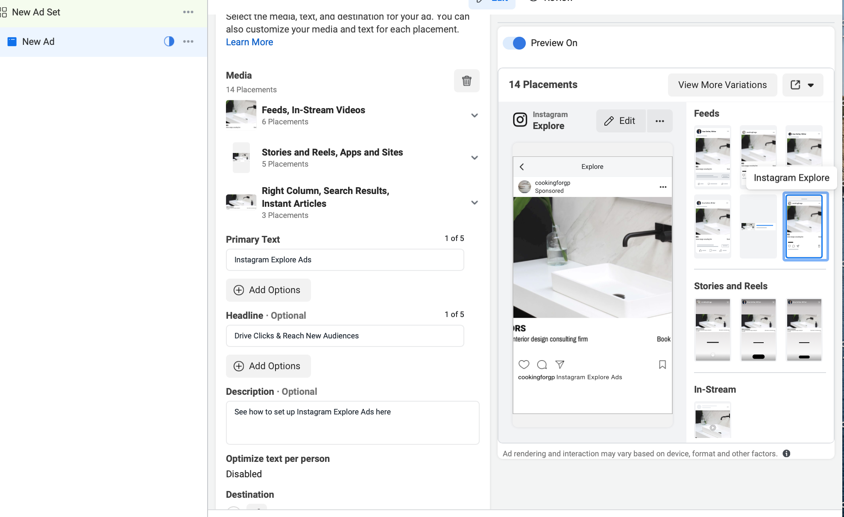Toggle the half-circle icon on New Ad
Viewport: 844px width, 517px height.
click(x=170, y=41)
